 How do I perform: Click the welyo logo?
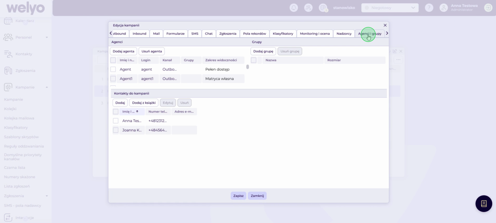click(25, 8)
